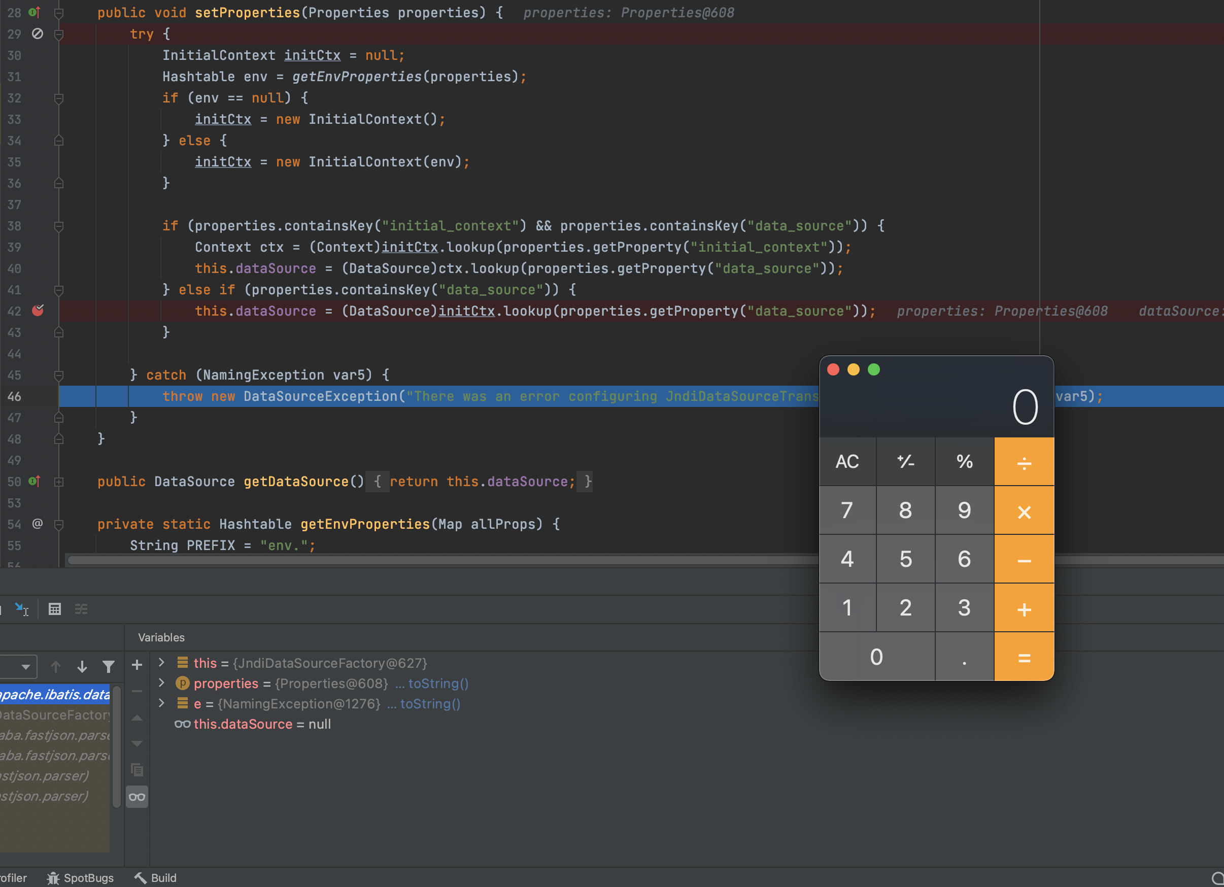Click the plus/minus key in Calculator
The image size is (1224, 887).
(905, 461)
